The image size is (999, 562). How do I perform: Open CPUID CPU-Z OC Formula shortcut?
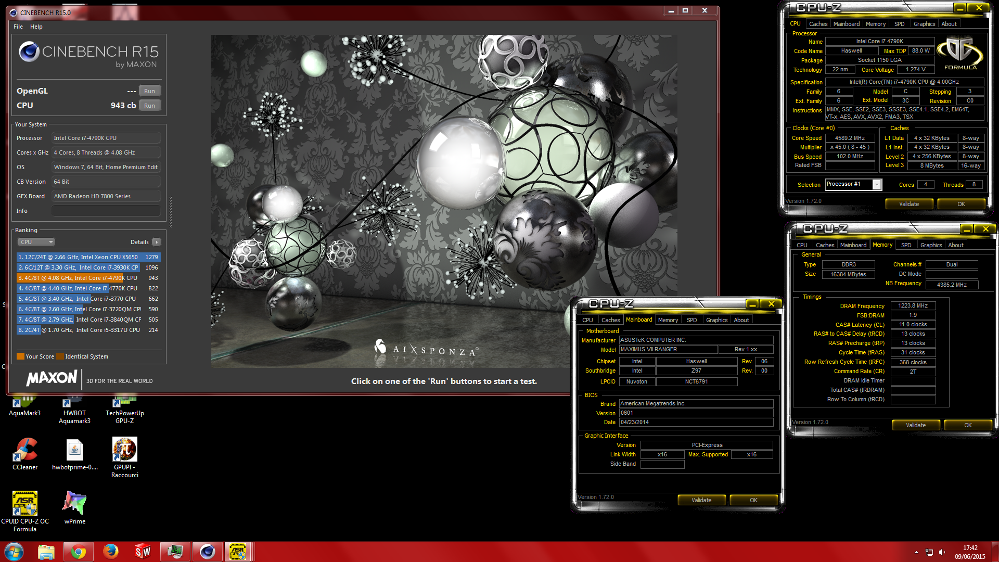25,511
